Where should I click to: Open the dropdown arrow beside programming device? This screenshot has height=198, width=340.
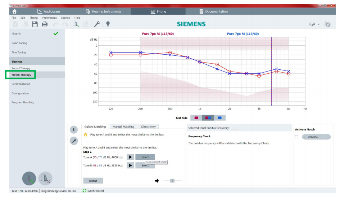(318, 24)
